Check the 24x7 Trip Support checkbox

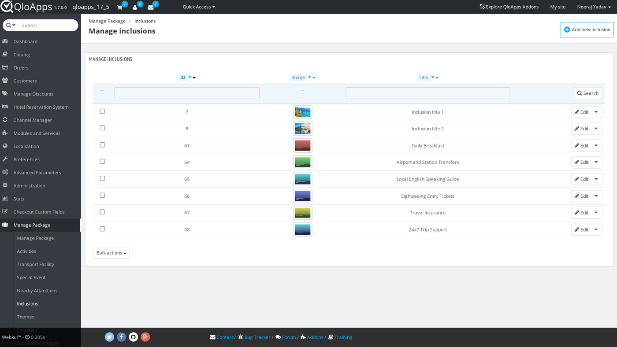point(102,229)
